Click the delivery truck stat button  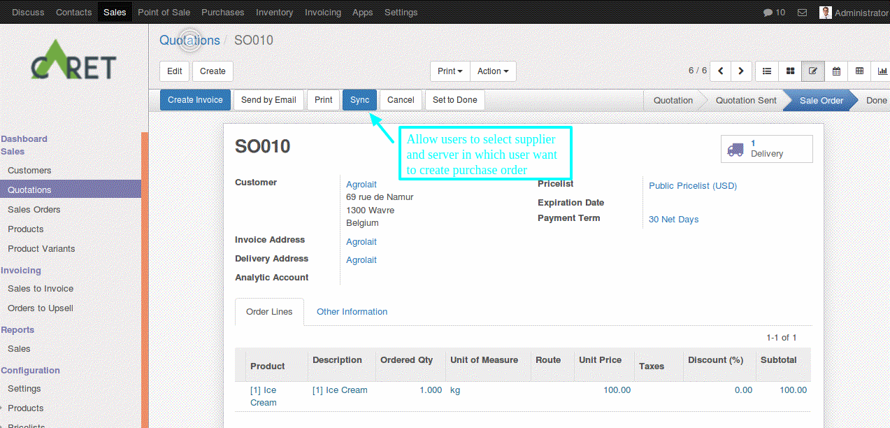(766, 148)
